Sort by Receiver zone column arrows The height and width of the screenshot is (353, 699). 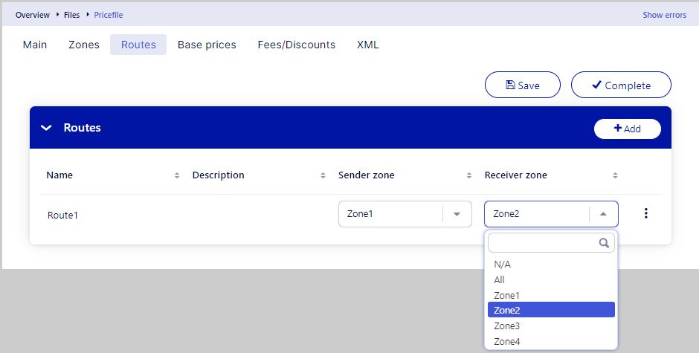point(615,175)
